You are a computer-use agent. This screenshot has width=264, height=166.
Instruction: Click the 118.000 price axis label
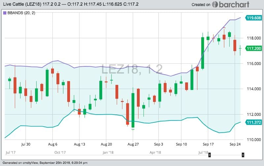[254, 38]
